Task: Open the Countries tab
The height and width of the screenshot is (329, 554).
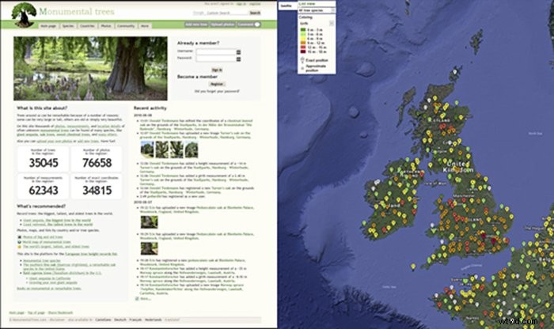Action: click(90, 26)
